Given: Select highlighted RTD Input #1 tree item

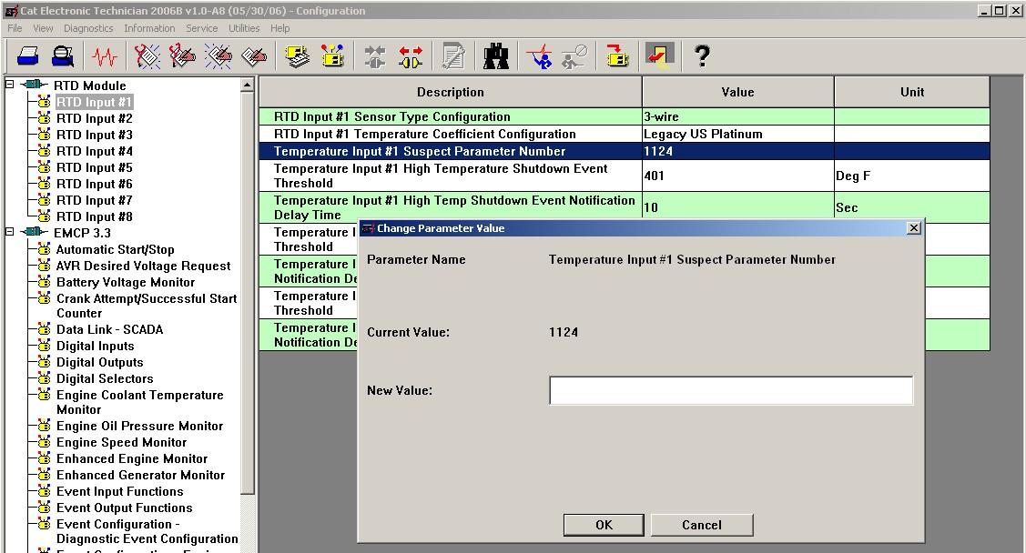Looking at the screenshot, I should click(x=95, y=102).
